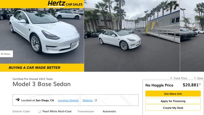Click the Track Price bell icon
Viewport: 204px width, 115px height.
[x=171, y=78]
